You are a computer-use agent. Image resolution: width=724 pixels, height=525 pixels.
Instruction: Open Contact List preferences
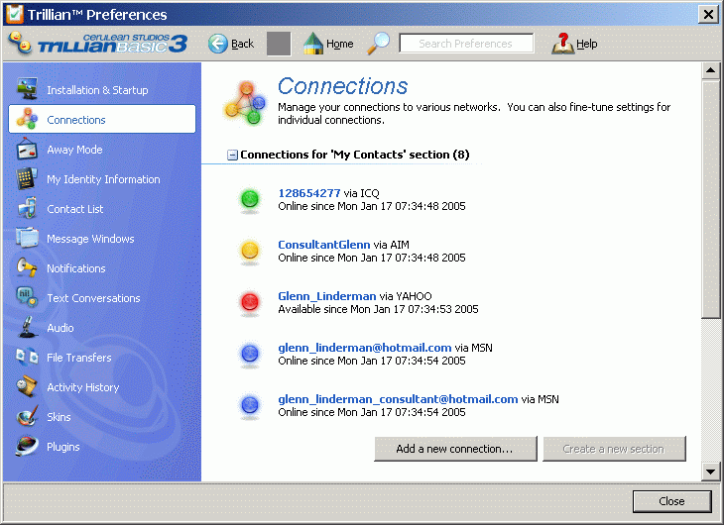[75, 209]
